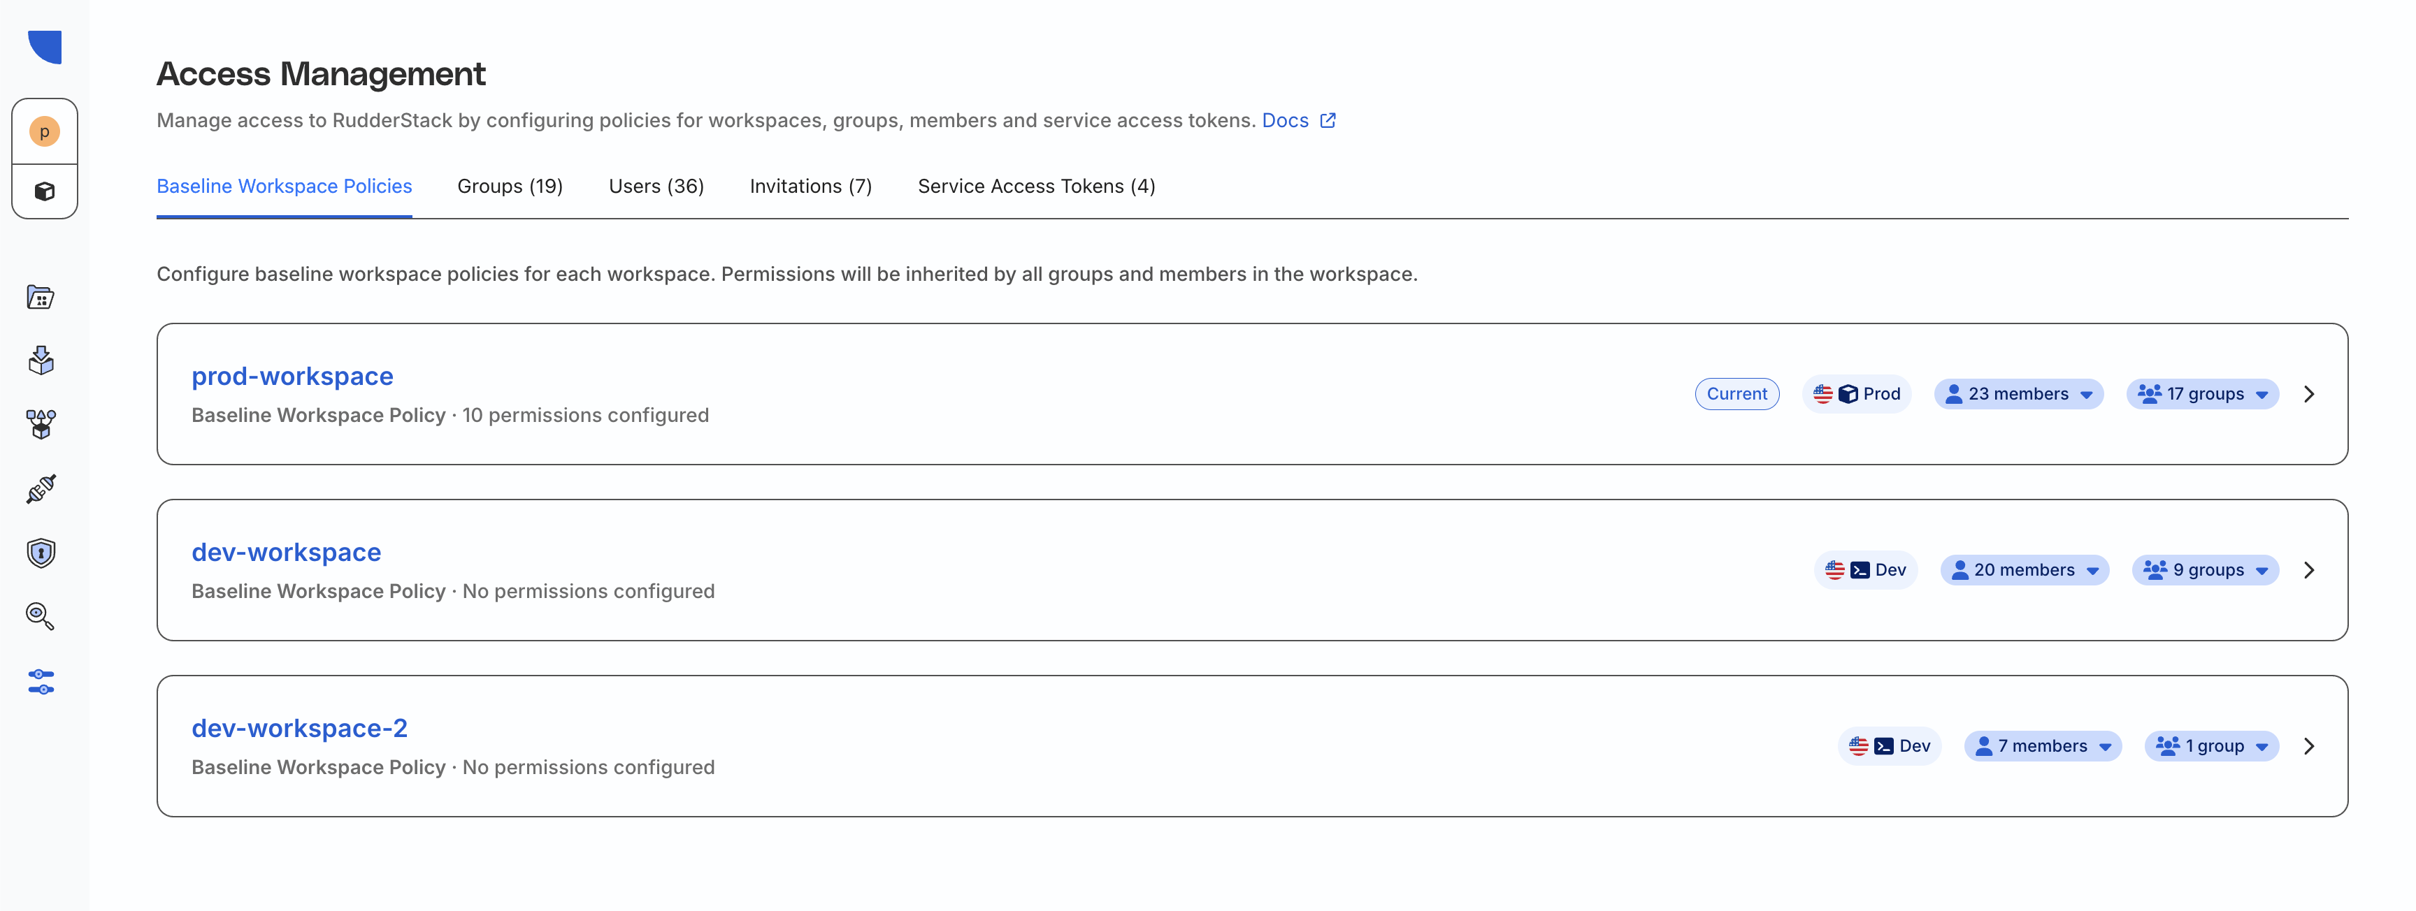Open the RudderStack home logo
Image resolution: width=2416 pixels, height=911 pixels.
(x=43, y=46)
